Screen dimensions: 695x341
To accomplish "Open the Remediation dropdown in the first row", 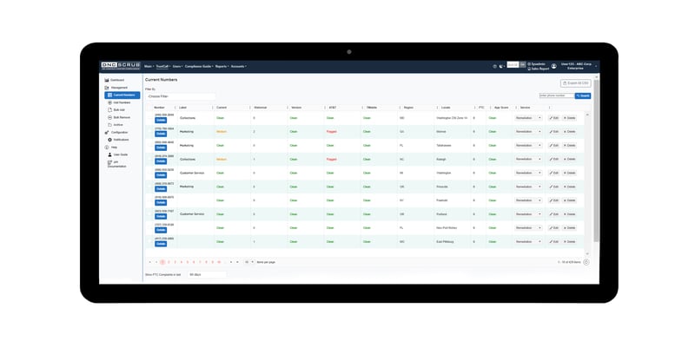I will 528,118.
